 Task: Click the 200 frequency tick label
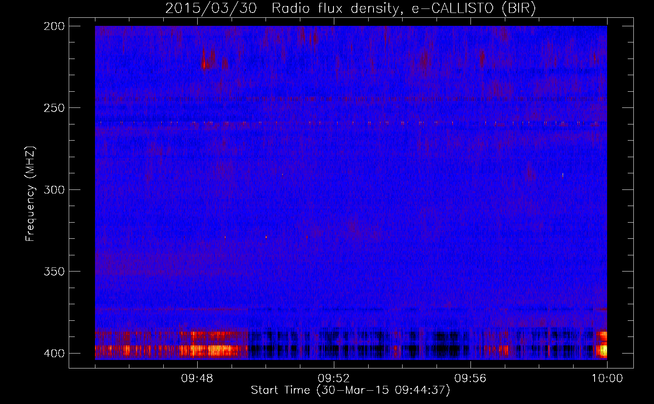coord(54,26)
